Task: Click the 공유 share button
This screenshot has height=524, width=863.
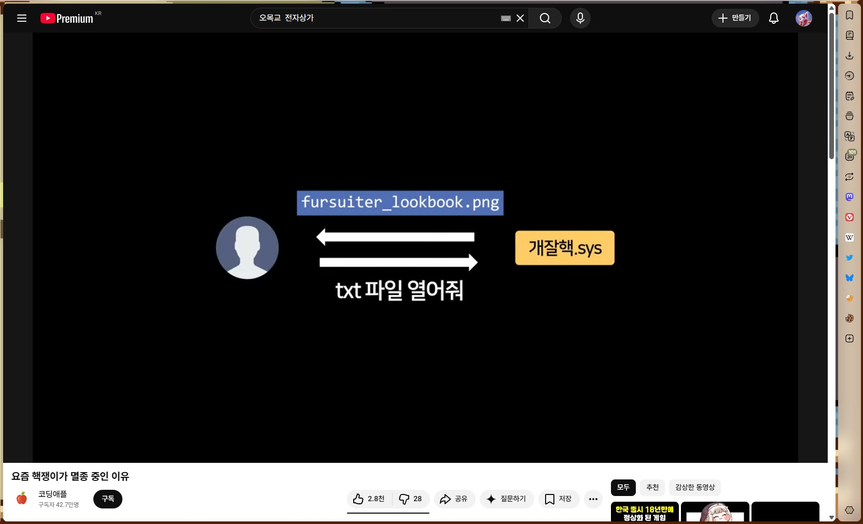Action: coord(454,499)
